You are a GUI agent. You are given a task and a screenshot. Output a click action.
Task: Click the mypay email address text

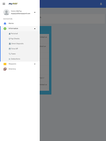tap(20, 13)
